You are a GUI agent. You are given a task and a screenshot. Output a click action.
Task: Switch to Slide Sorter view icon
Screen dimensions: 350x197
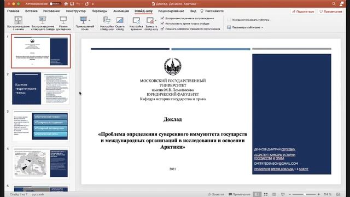coord(266,194)
